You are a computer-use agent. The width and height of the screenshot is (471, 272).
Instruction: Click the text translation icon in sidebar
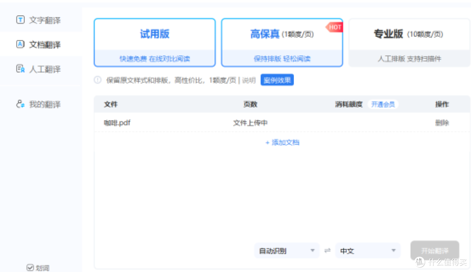click(x=20, y=20)
